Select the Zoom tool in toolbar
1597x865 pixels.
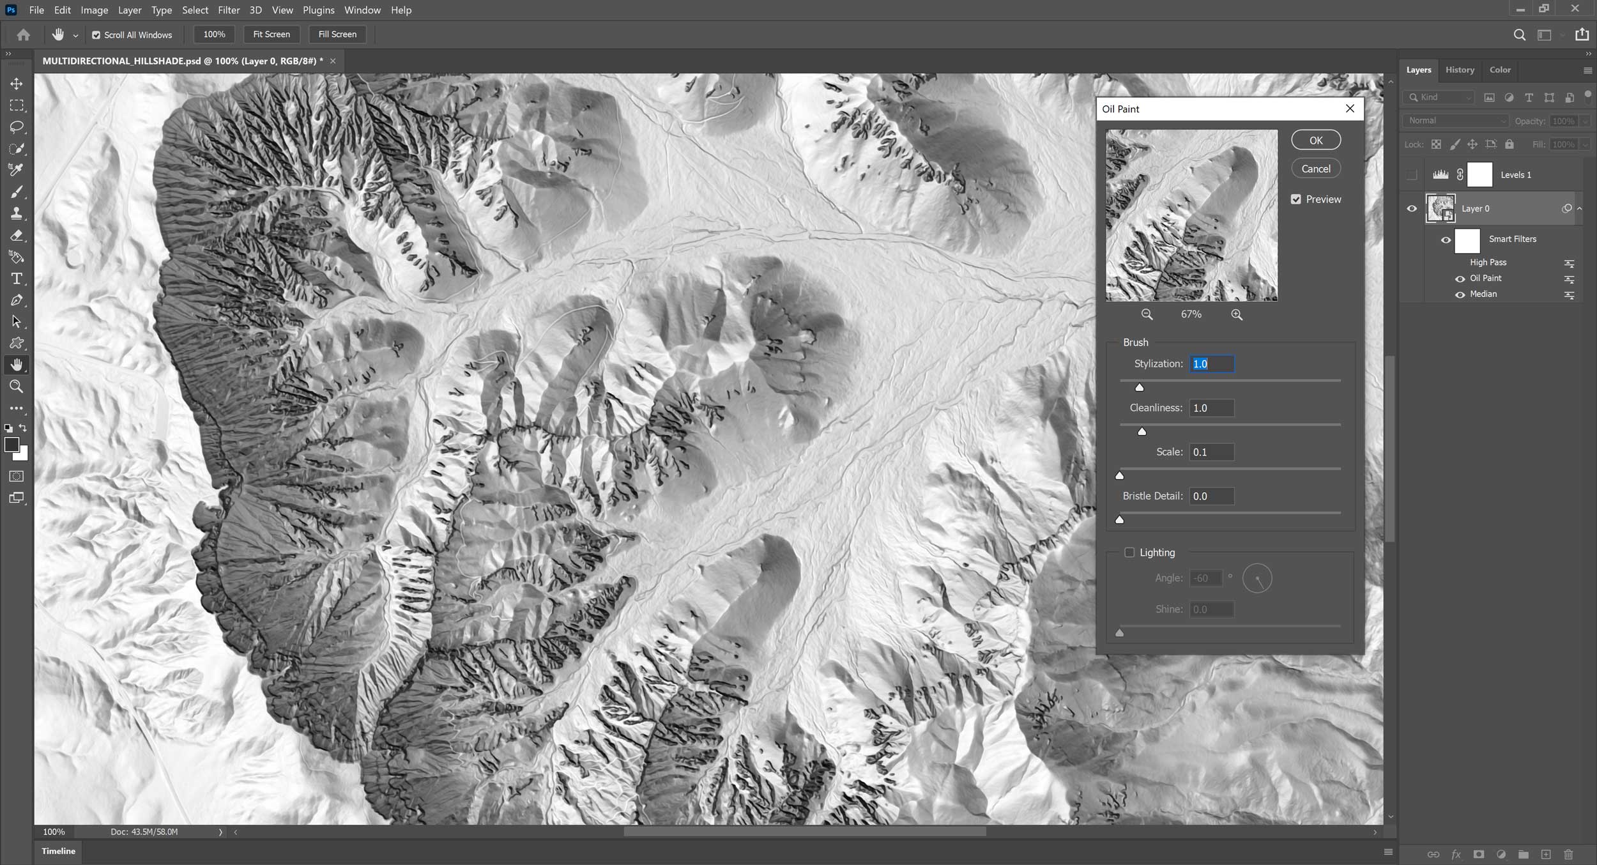coord(17,387)
